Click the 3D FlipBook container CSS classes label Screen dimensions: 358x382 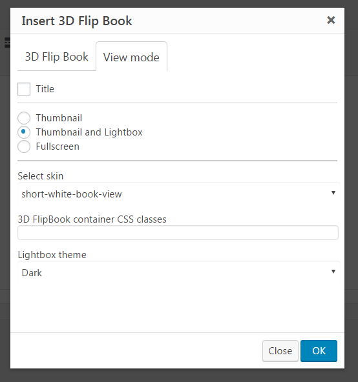92,219
